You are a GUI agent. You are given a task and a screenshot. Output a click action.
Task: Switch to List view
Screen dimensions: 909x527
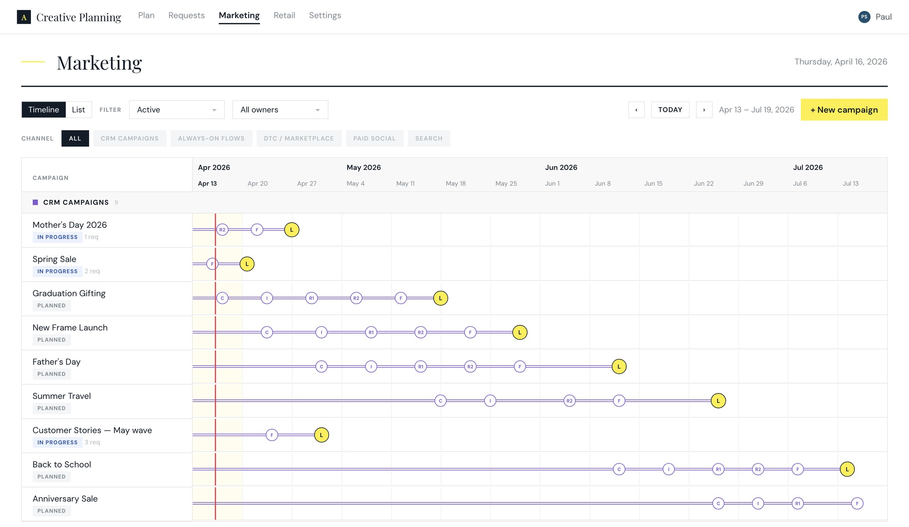tap(79, 110)
